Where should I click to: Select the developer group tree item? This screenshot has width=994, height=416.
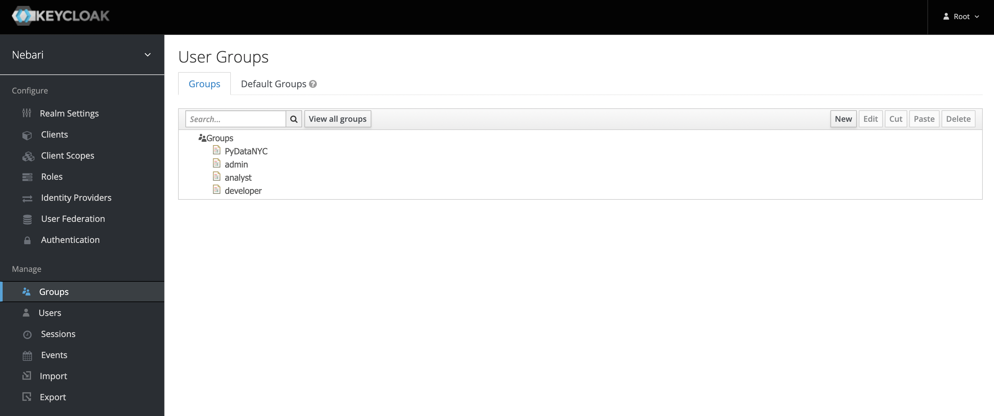click(x=243, y=190)
